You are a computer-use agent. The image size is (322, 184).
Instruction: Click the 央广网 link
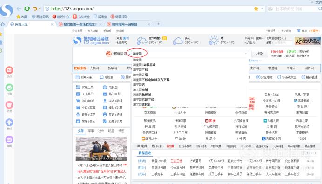(255, 68)
